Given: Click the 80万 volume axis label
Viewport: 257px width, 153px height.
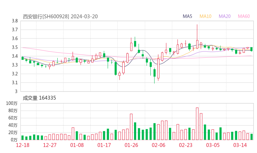Looking at the screenshot, I should point(13,111).
